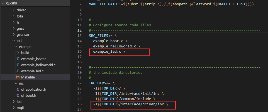Click line number 12 in gutter
This screenshot has width=268, height=112.
(x=80, y=30)
